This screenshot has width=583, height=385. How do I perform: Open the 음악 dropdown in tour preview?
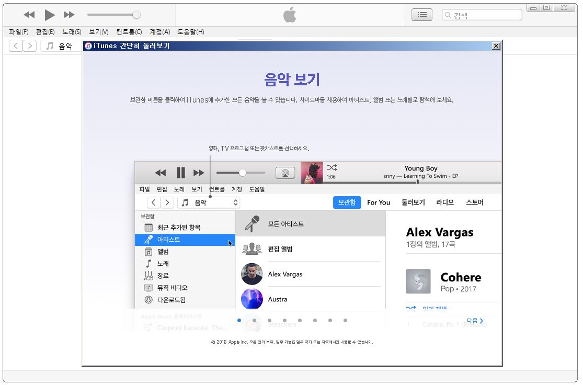coord(209,202)
